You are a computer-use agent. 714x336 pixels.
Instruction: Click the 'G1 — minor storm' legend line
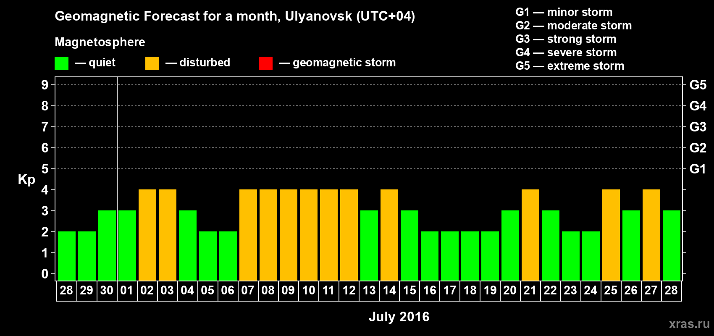click(564, 12)
